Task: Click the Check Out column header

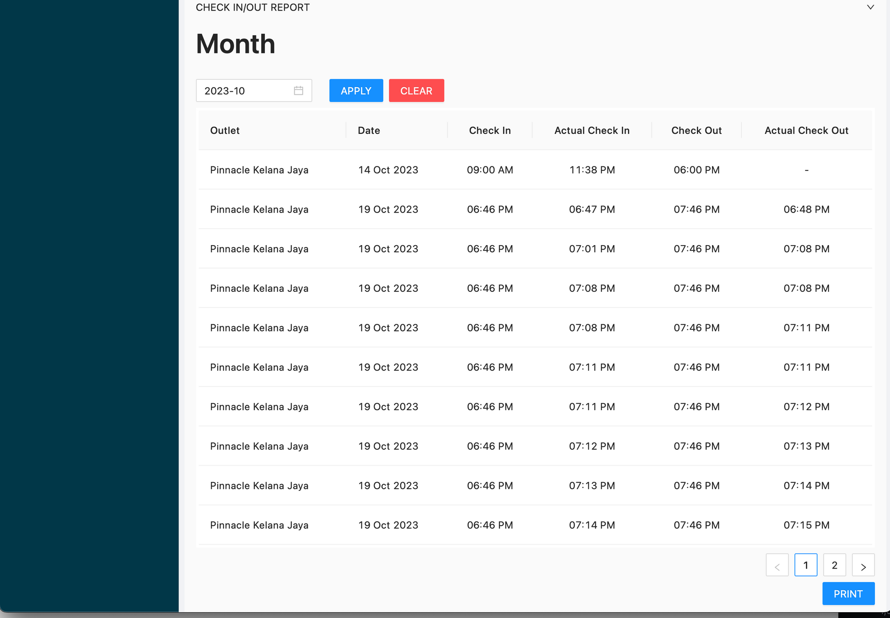Action: pyautogui.click(x=696, y=130)
